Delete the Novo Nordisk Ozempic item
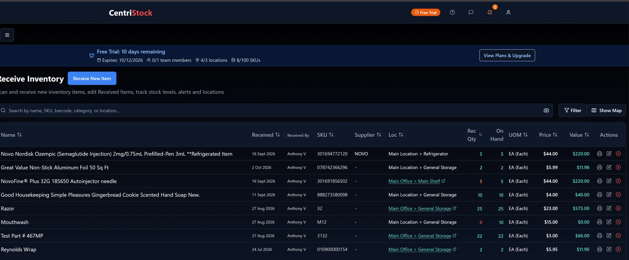 (618, 154)
